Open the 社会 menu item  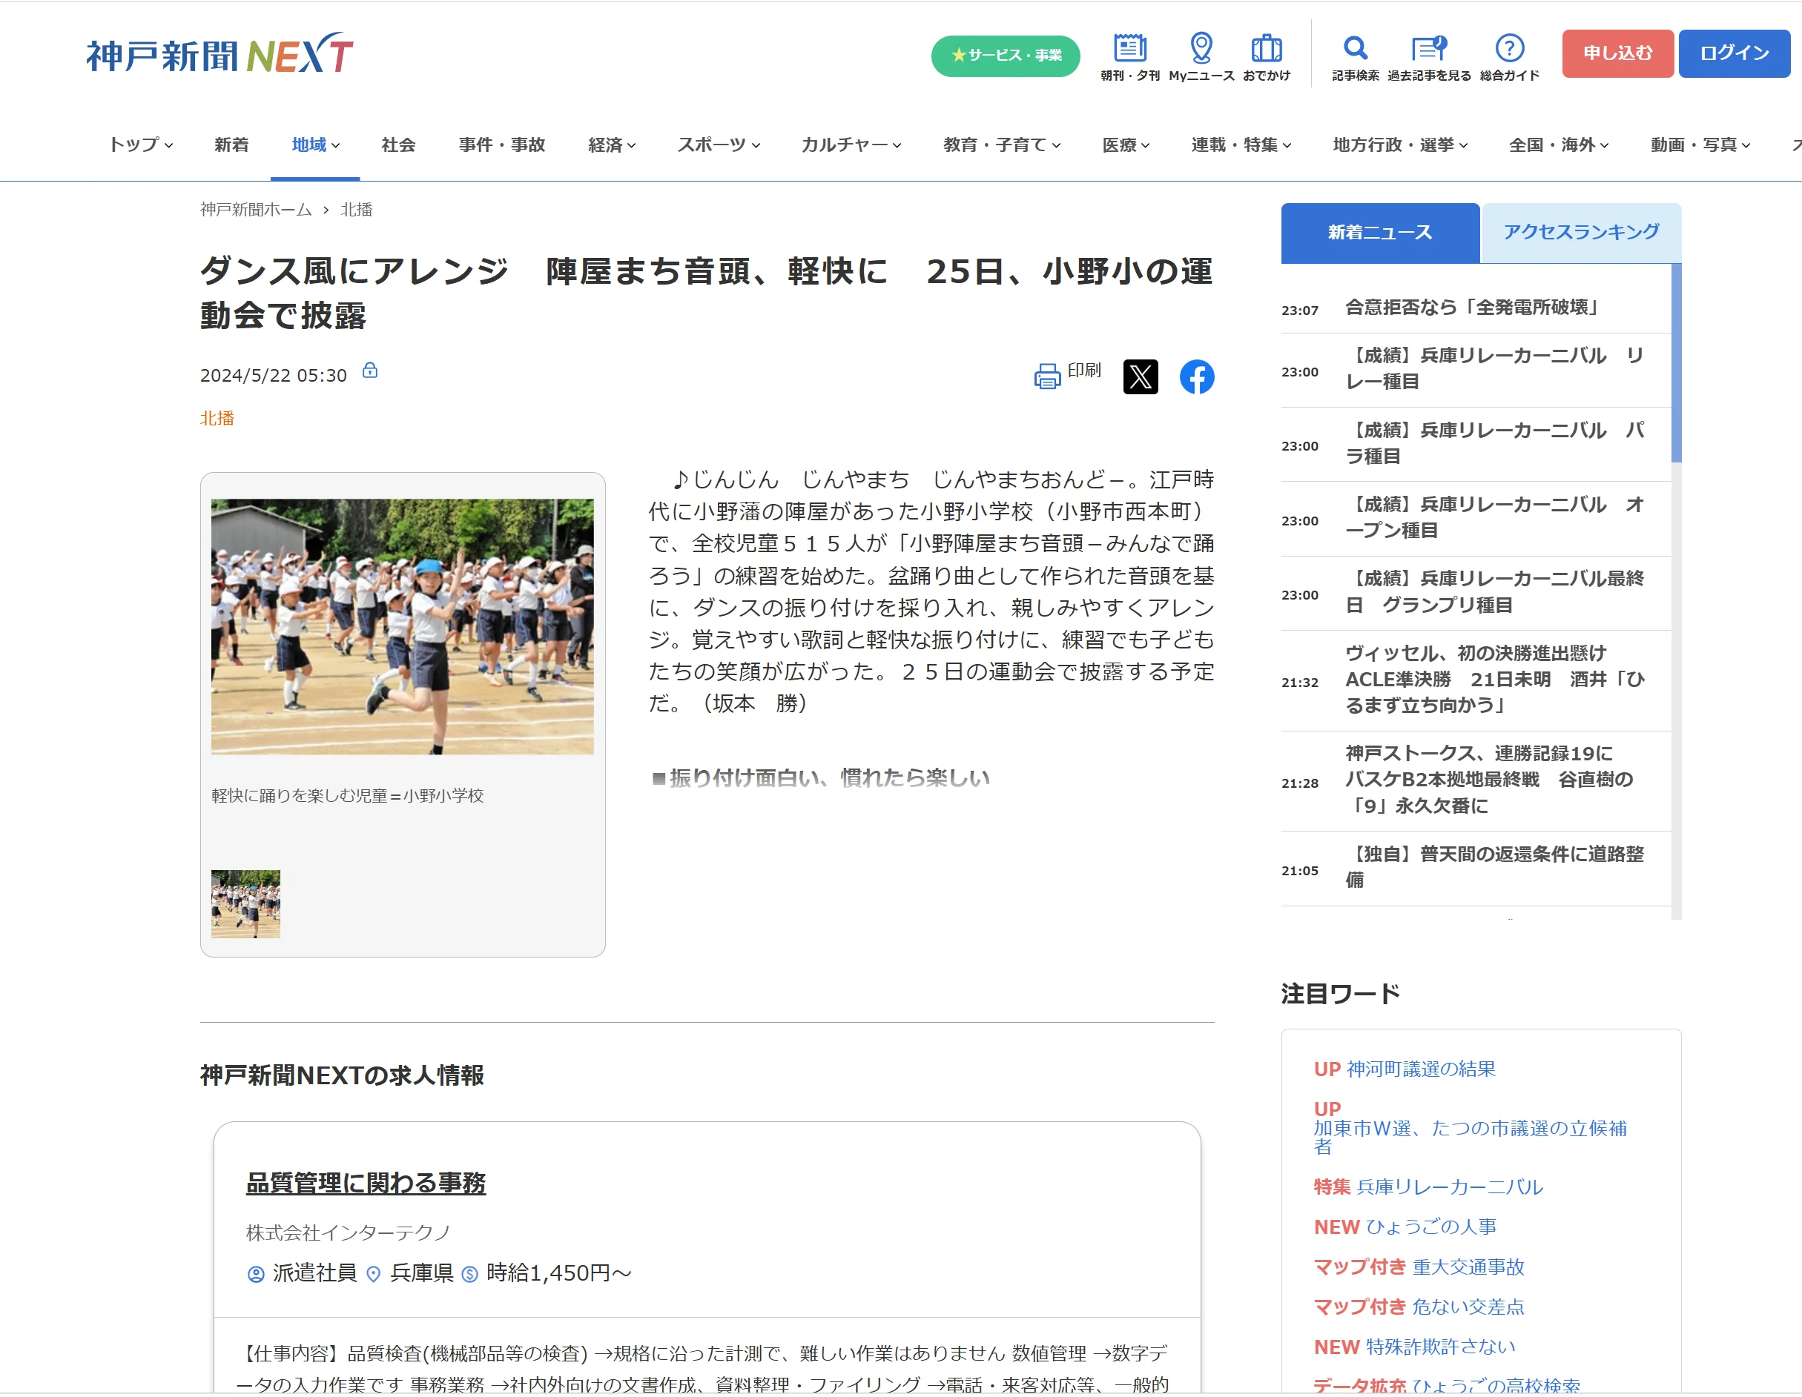(398, 145)
